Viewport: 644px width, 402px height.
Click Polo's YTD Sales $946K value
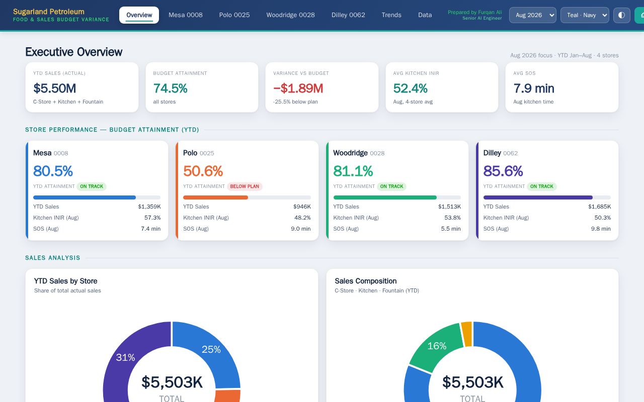[302, 207]
